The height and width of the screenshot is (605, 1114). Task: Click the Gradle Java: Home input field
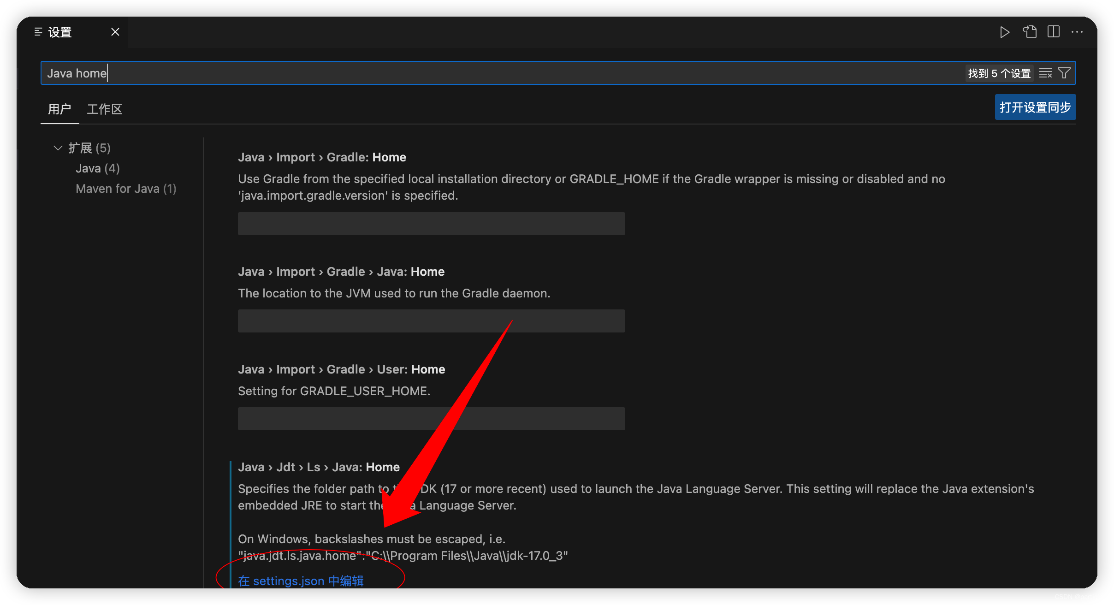tap(432, 321)
